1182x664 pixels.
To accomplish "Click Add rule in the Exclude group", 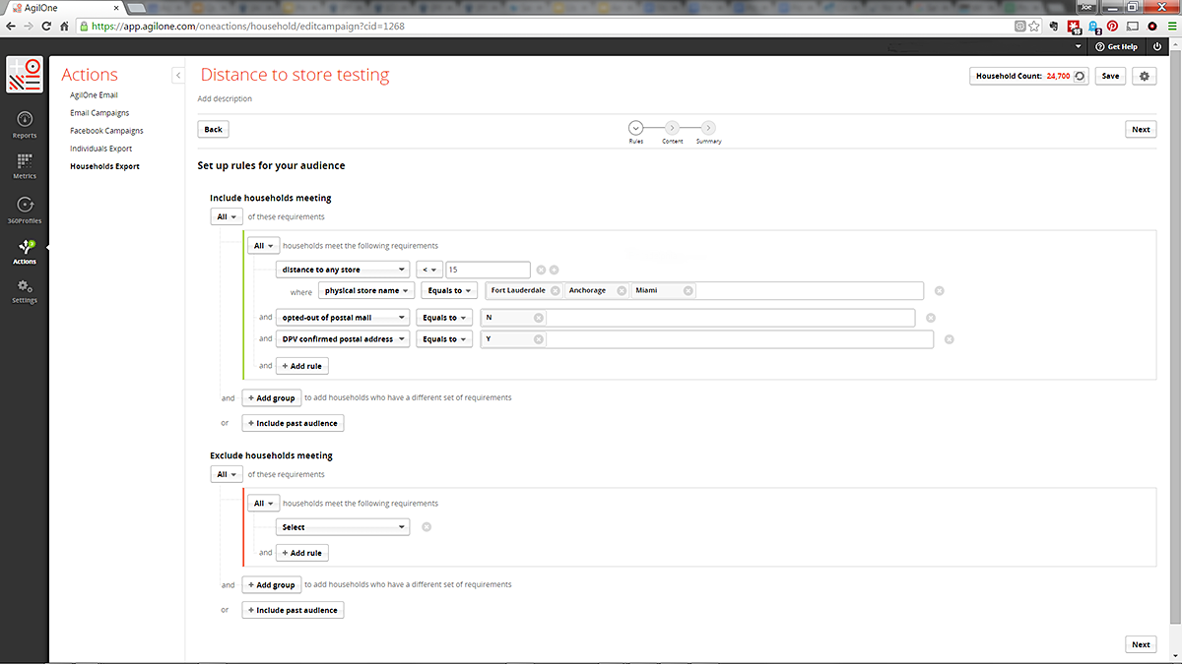I will click(301, 553).
